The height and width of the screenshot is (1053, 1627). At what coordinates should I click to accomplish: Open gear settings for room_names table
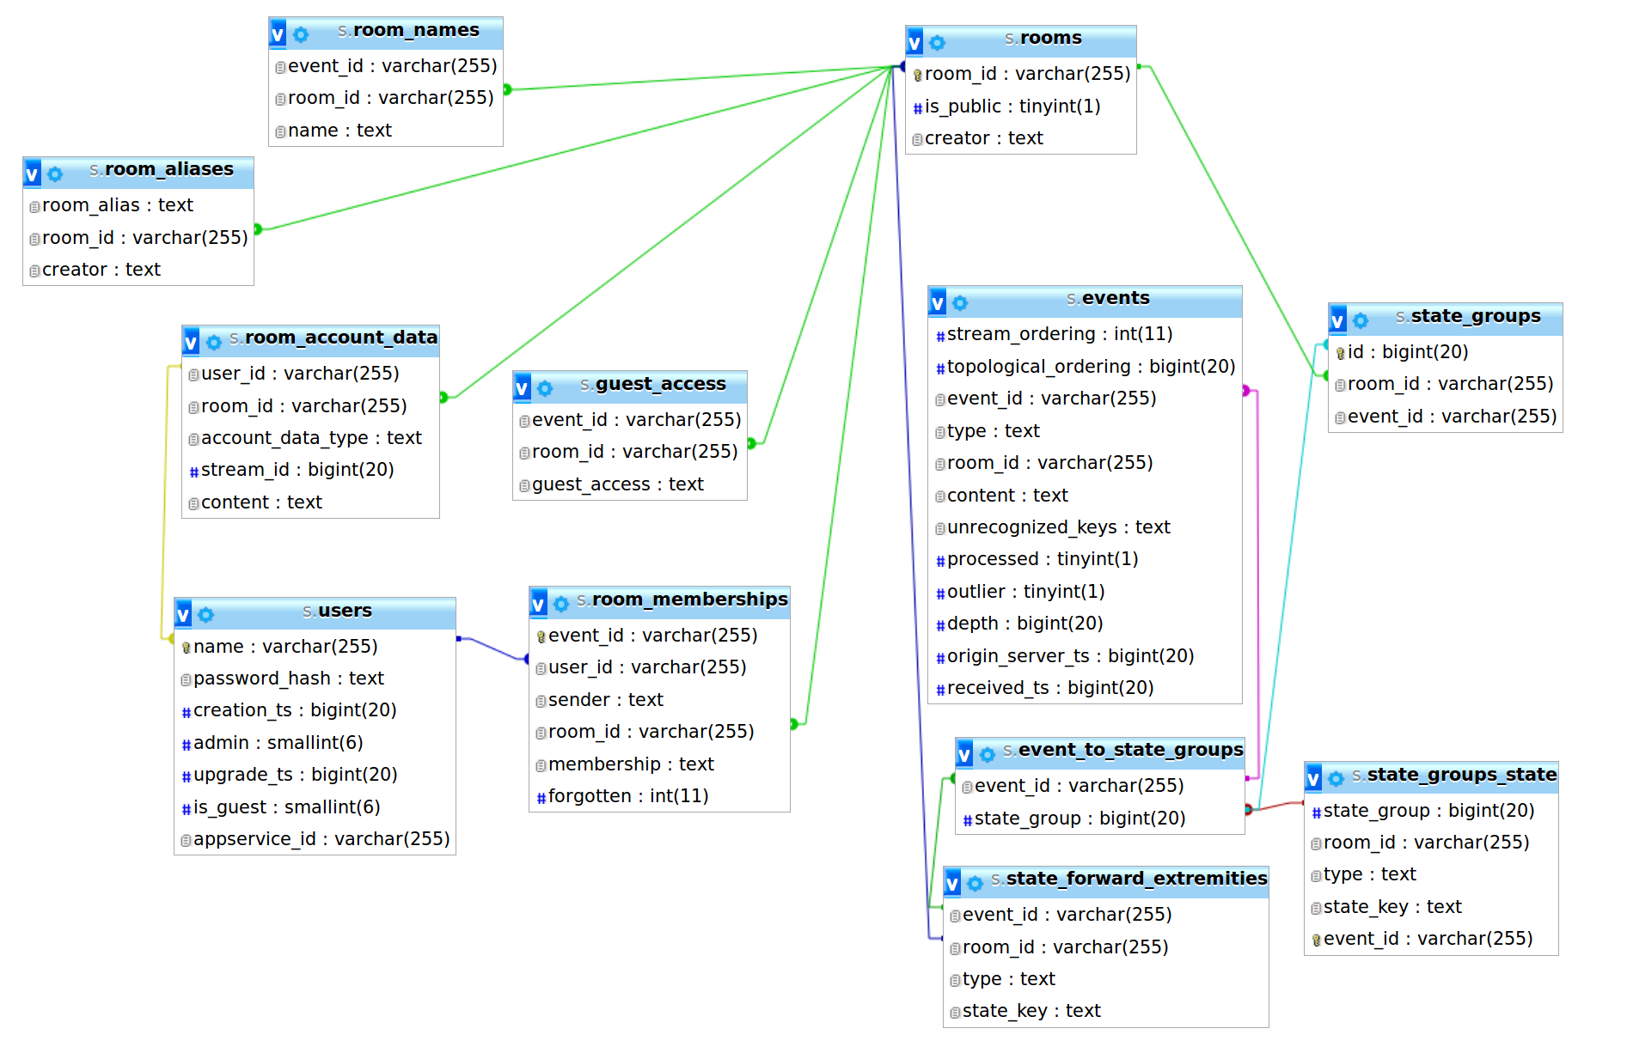coord(301,34)
